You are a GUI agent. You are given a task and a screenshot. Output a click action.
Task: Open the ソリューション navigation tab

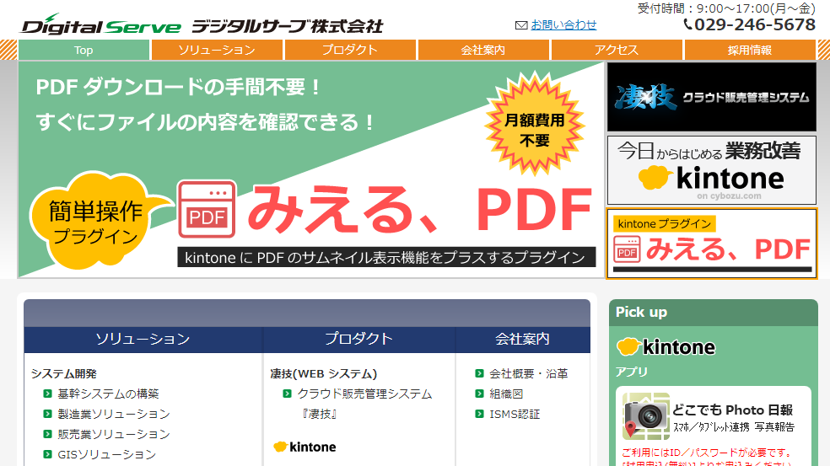click(x=217, y=50)
